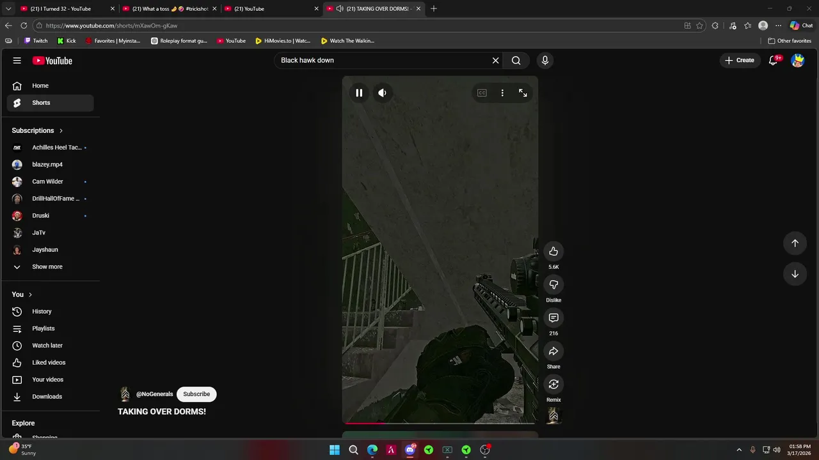Subscribe to @NoGenerals
This screenshot has width=819, height=460.
tap(196, 394)
